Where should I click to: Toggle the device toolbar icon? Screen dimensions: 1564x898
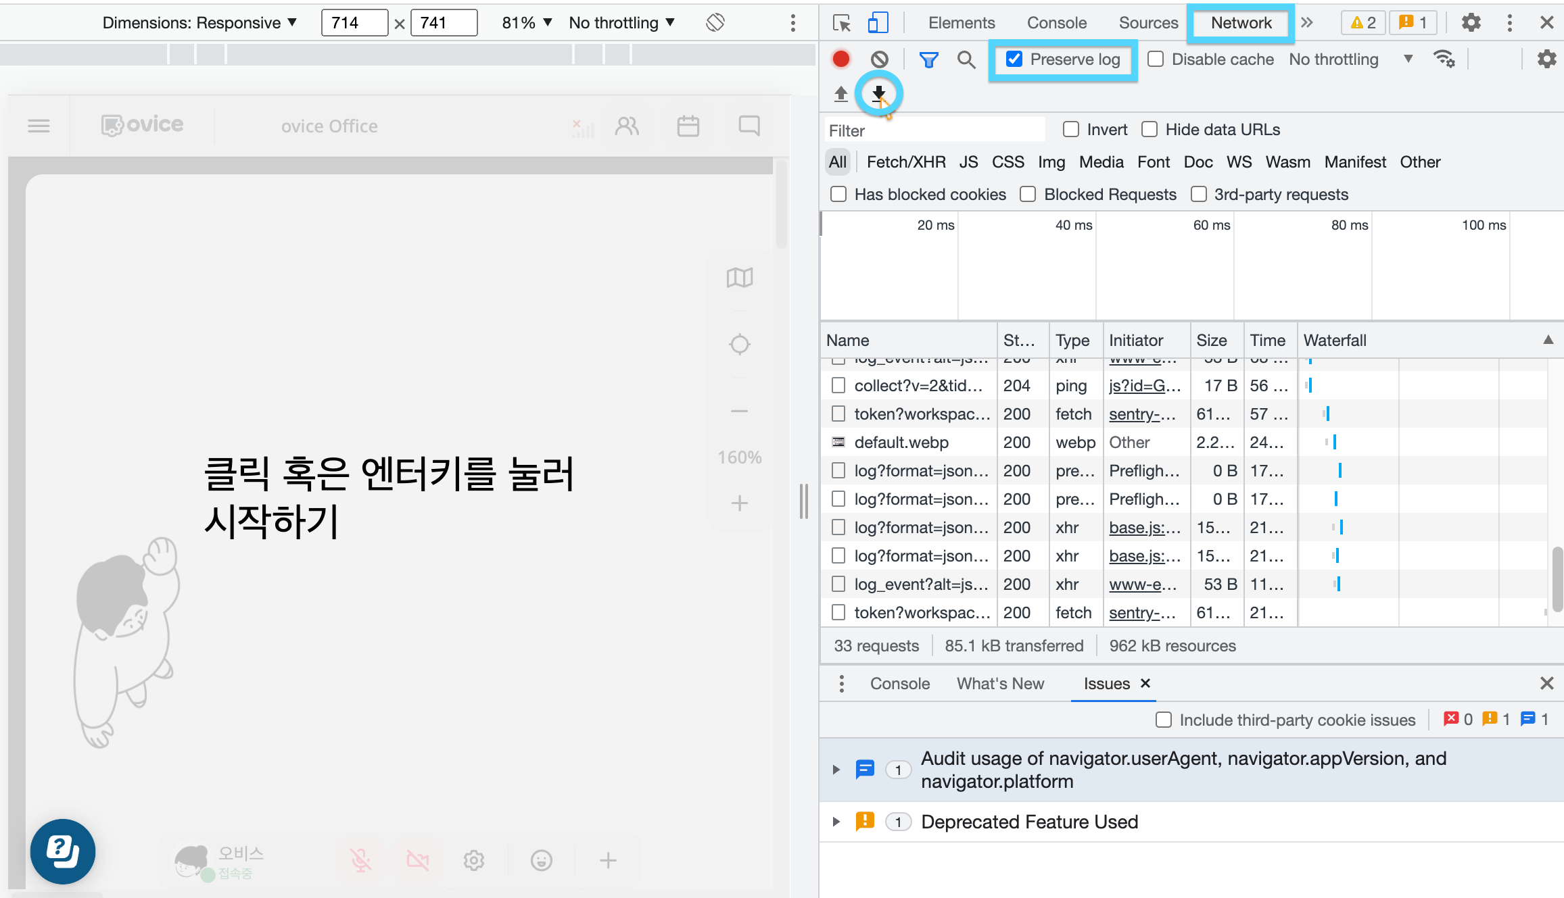(877, 23)
